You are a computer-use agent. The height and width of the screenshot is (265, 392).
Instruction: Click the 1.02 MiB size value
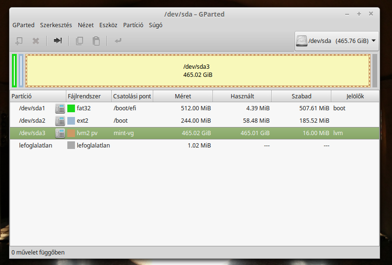[x=199, y=146]
